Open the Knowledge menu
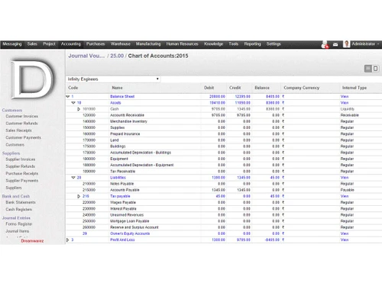 [x=213, y=44]
